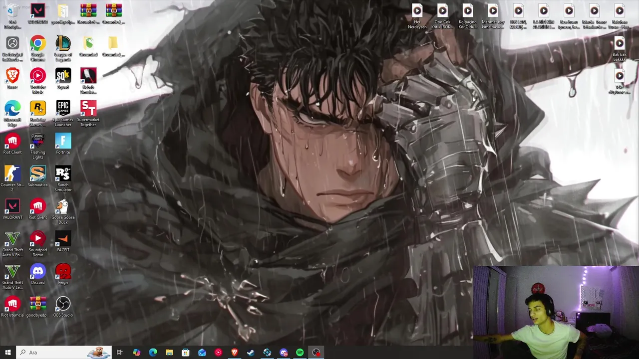Launch the YouTube Music desktop shortcut

coord(37,81)
